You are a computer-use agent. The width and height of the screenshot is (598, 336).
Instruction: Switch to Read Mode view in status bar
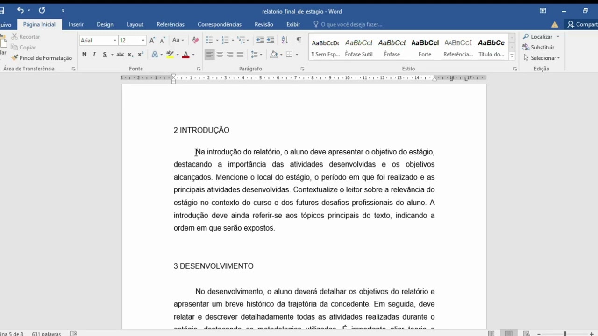[491, 334]
